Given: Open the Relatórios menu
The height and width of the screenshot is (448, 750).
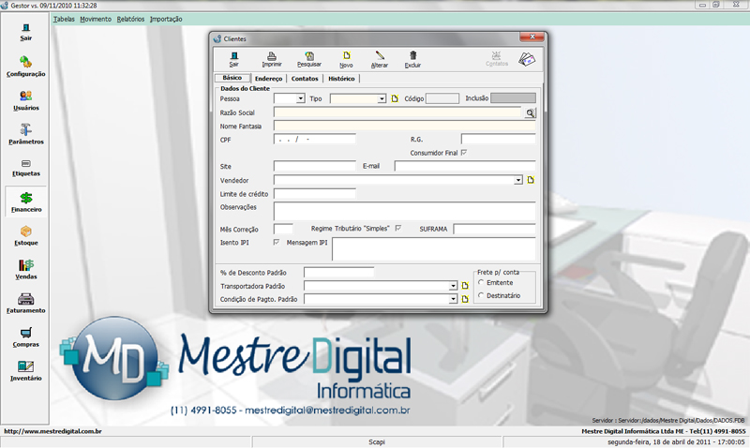Looking at the screenshot, I should tap(130, 19).
